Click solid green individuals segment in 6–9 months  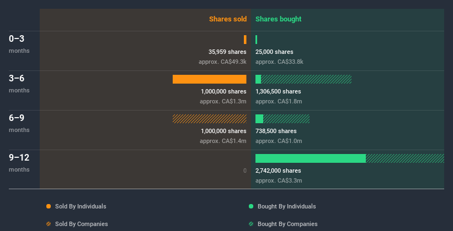pyautogui.click(x=259, y=119)
